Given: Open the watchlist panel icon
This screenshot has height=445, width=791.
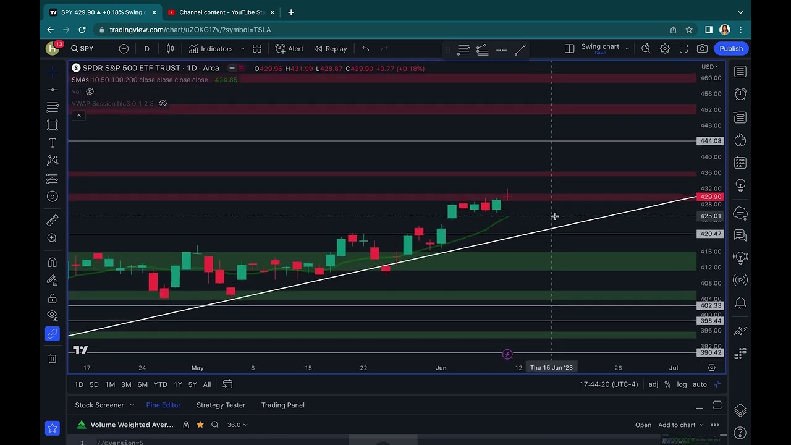Looking at the screenshot, I should tap(740, 72).
